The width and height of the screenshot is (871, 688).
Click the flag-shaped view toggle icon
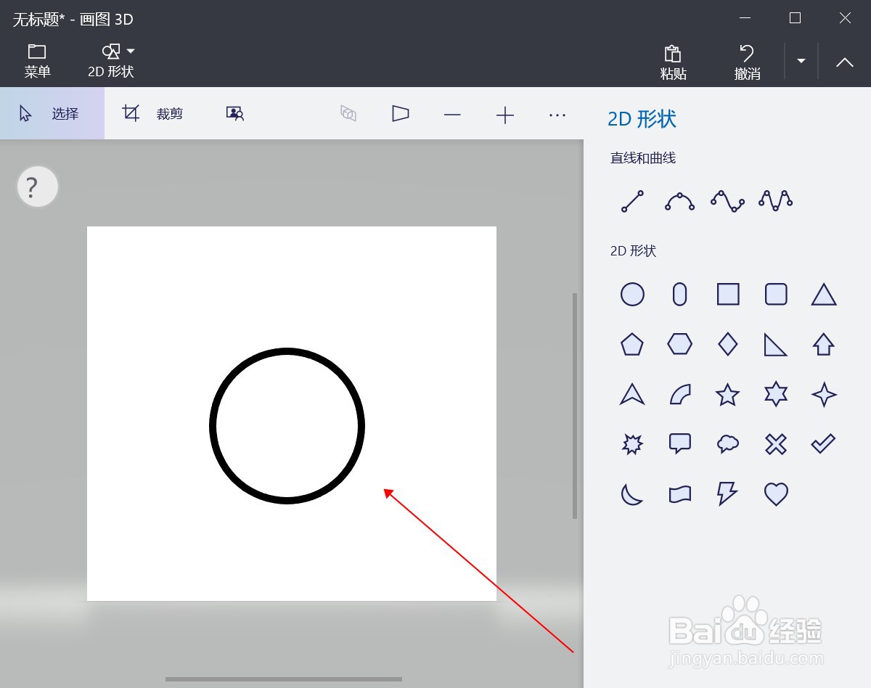(401, 113)
